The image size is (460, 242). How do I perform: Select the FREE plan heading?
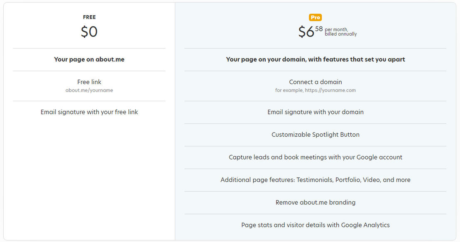coord(89,17)
